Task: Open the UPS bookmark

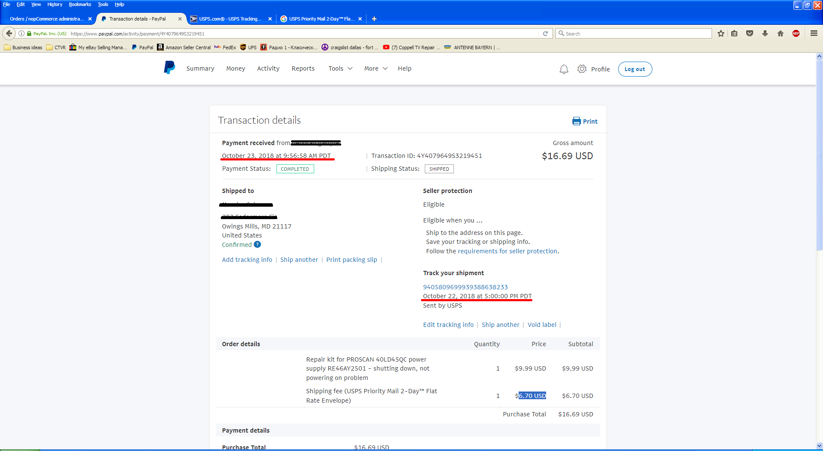Action: 248,47
